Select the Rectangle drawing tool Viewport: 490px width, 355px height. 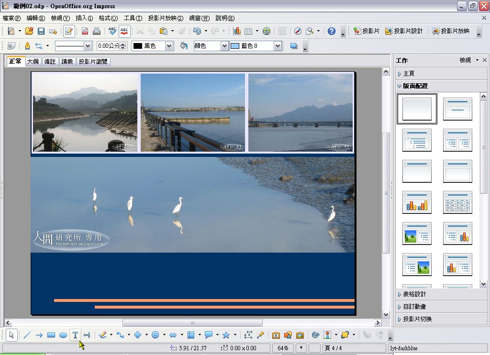pos(51,335)
